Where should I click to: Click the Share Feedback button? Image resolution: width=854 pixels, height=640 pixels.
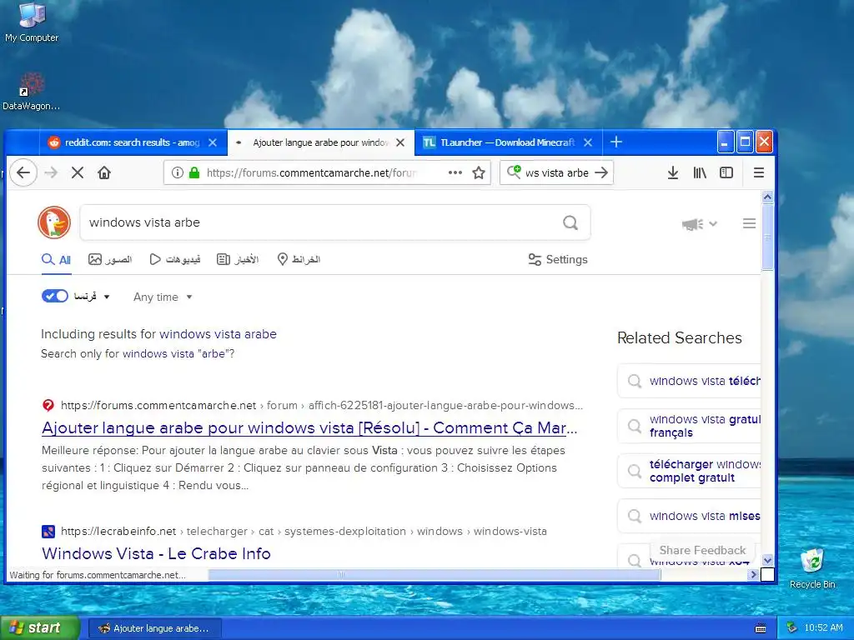point(702,550)
